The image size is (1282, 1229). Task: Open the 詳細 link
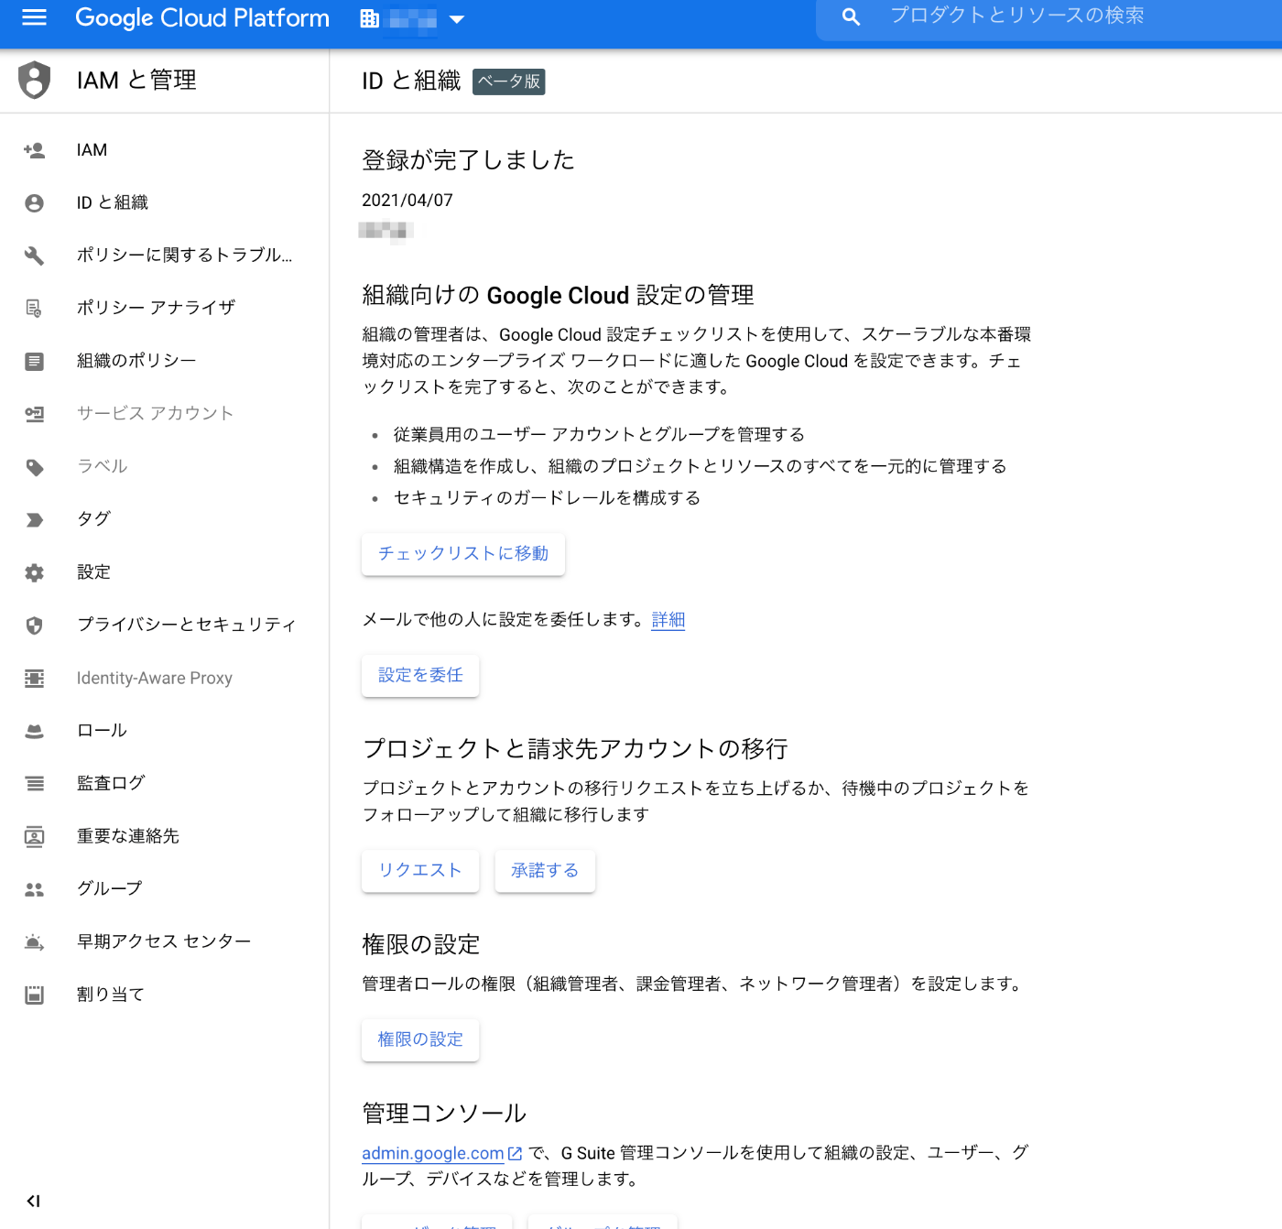pos(668,620)
